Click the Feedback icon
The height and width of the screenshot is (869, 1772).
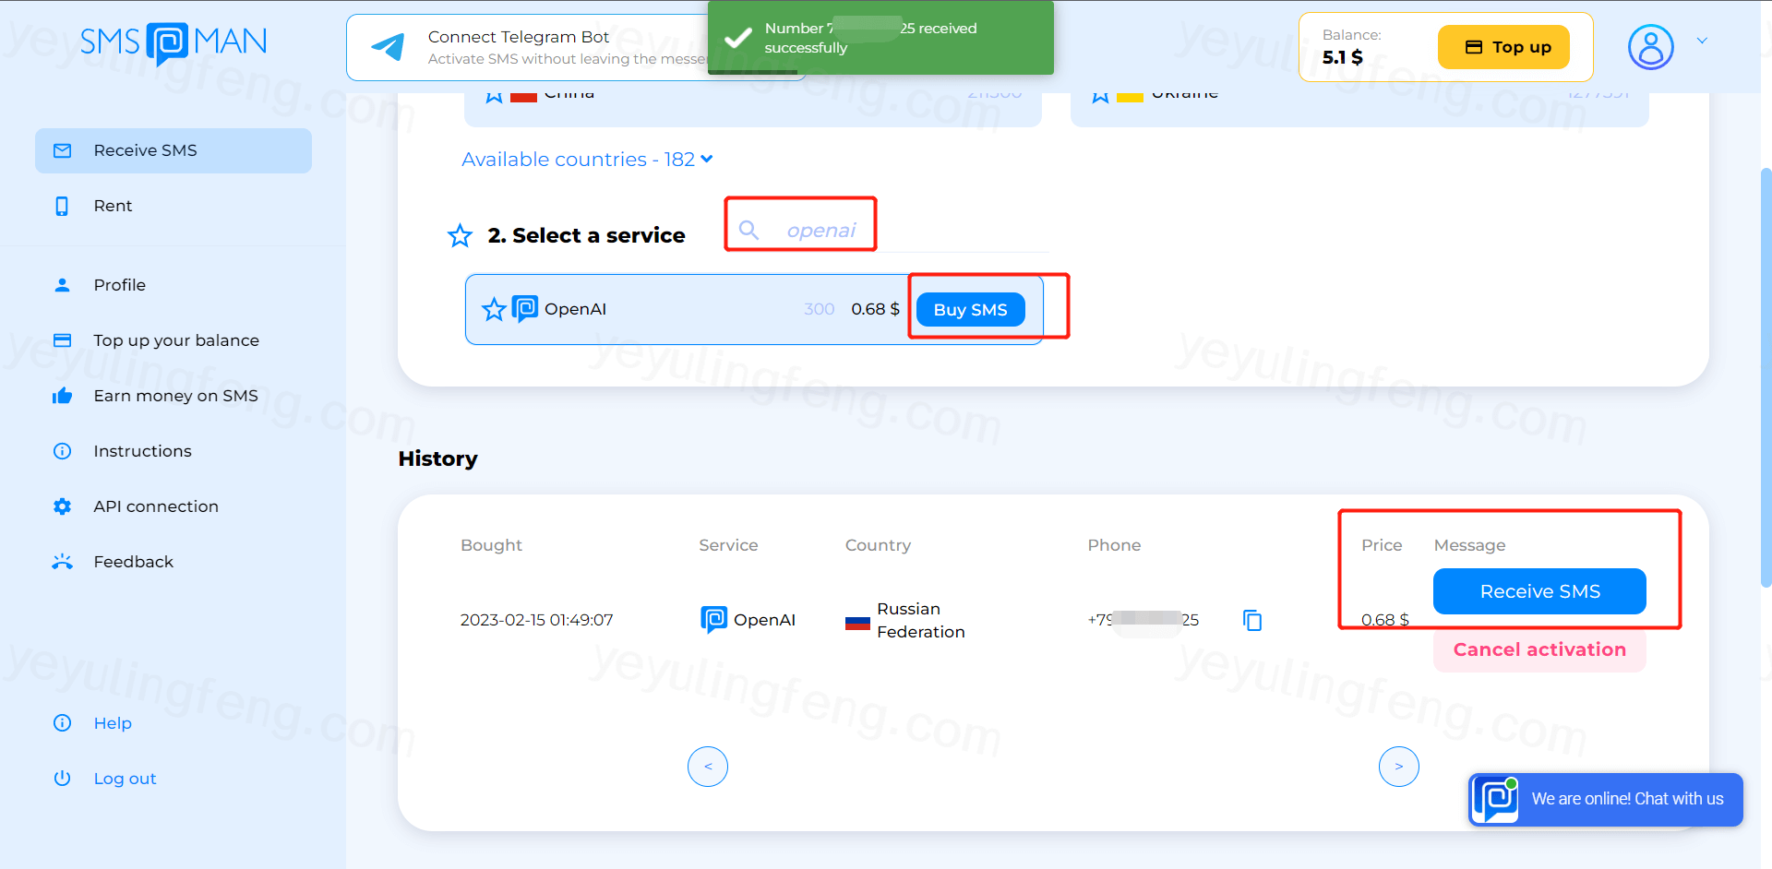coord(62,562)
